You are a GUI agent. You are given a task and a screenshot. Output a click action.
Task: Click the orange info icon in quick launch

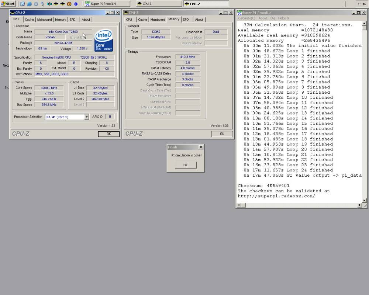[x=69, y=4]
